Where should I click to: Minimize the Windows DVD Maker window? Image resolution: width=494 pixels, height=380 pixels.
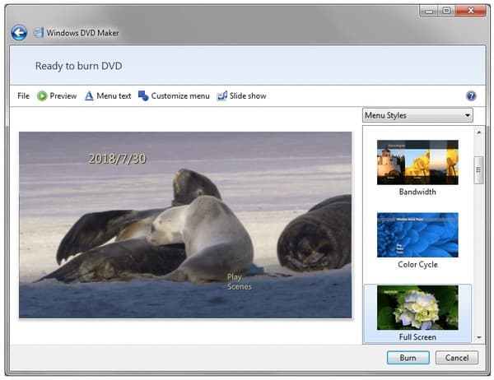click(x=429, y=11)
